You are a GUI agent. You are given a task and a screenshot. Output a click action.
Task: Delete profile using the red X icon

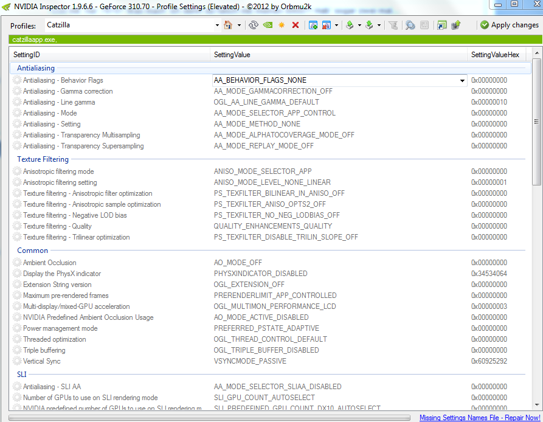pyautogui.click(x=296, y=25)
